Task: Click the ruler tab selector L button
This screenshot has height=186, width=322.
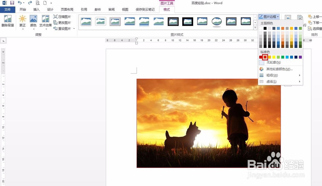Action: click(4, 41)
